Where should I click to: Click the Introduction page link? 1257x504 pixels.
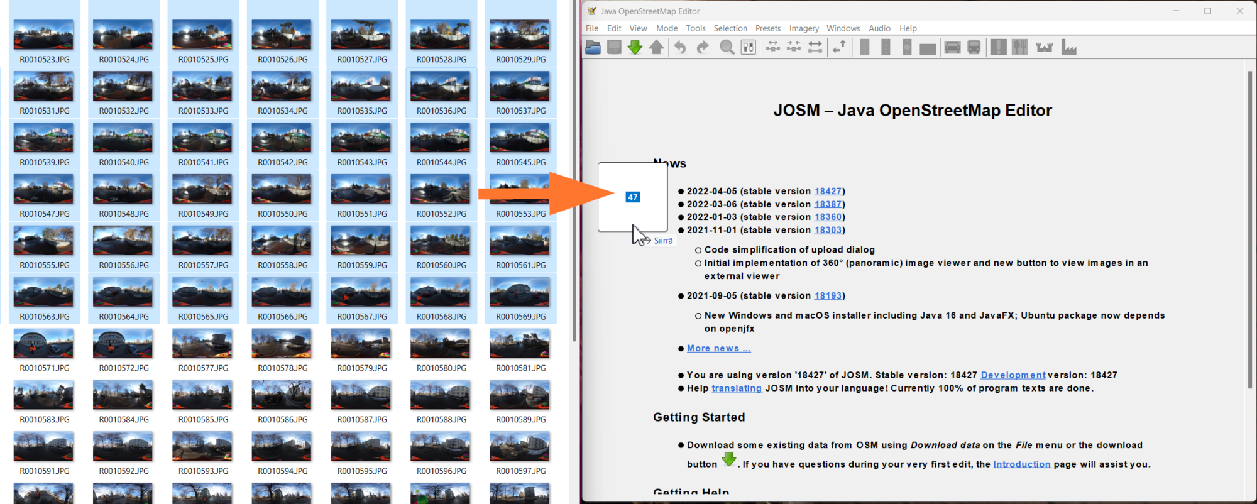tap(1022, 464)
